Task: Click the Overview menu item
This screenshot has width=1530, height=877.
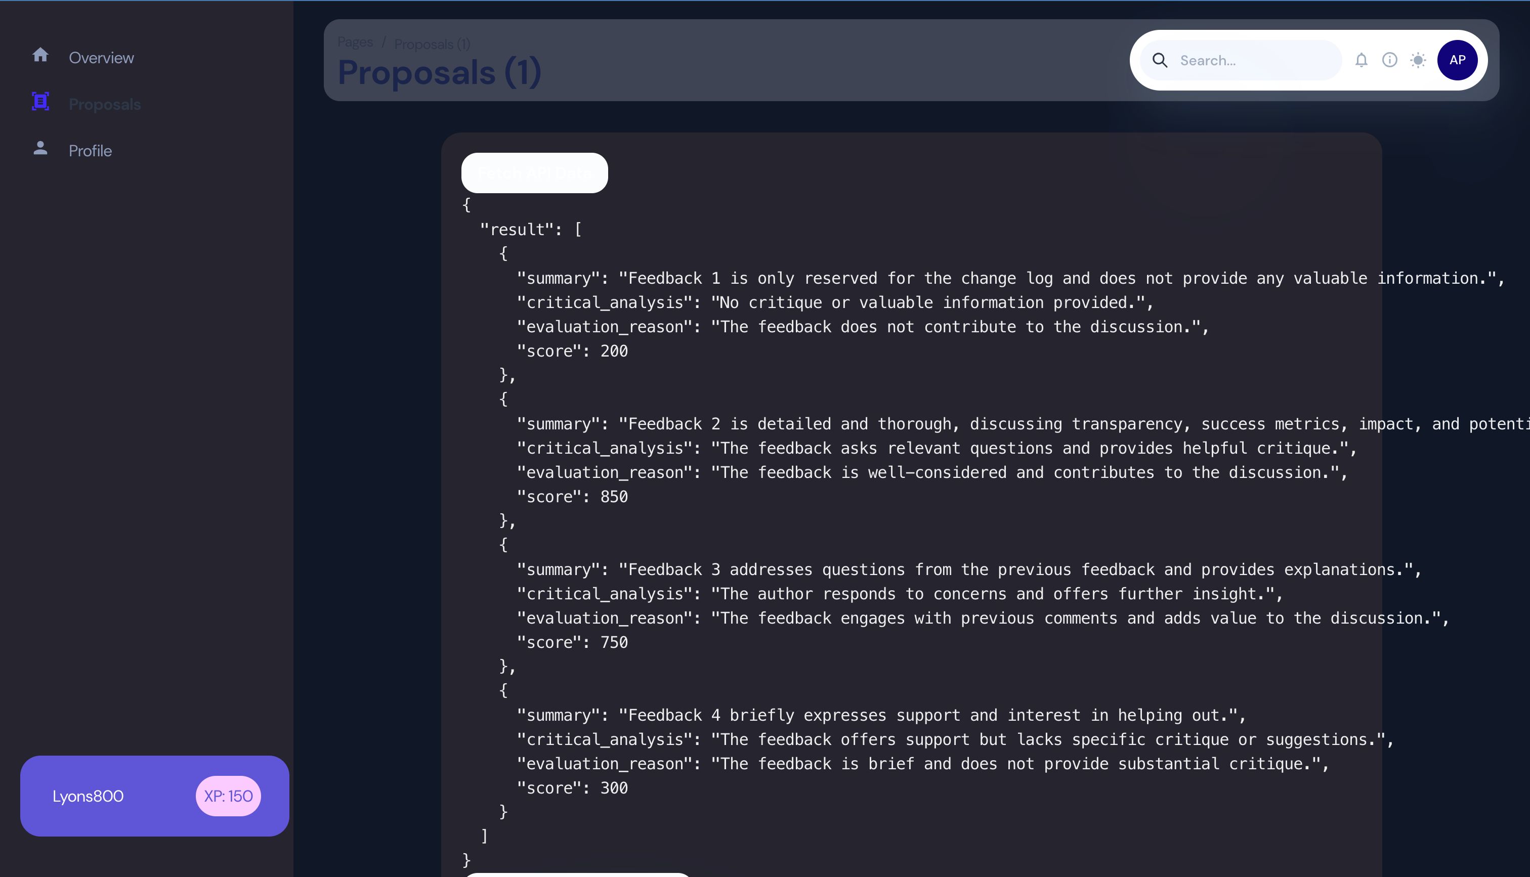Action: 101,57
